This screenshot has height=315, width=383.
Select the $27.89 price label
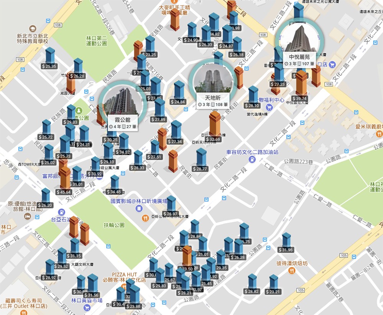159,120
